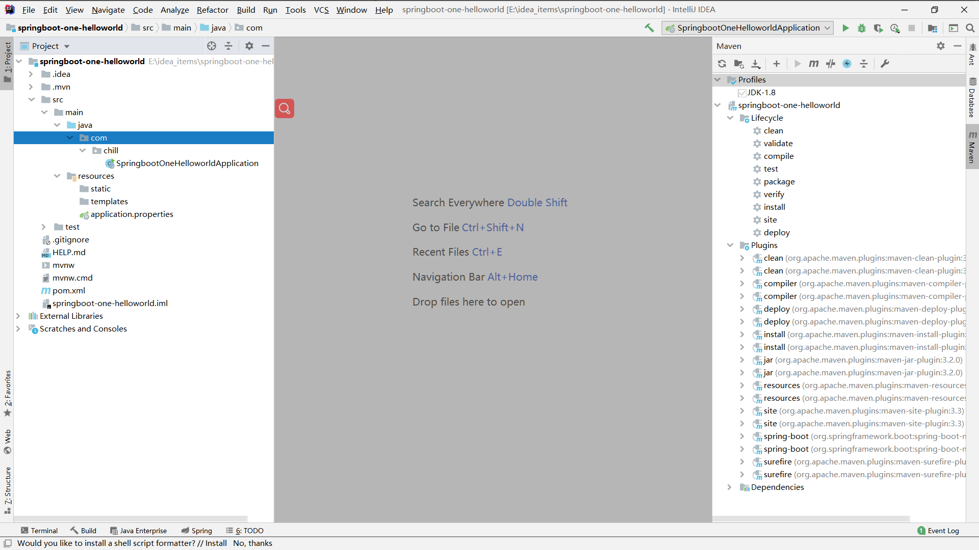Click the Build Project hammer icon

click(x=649, y=28)
